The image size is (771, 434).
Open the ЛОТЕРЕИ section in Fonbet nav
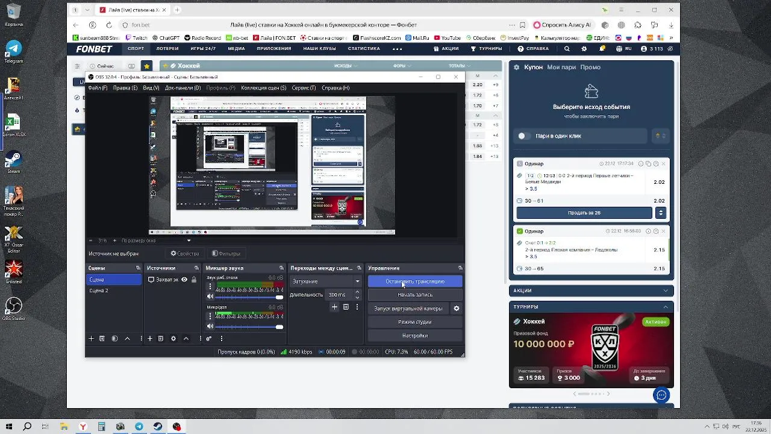click(167, 49)
